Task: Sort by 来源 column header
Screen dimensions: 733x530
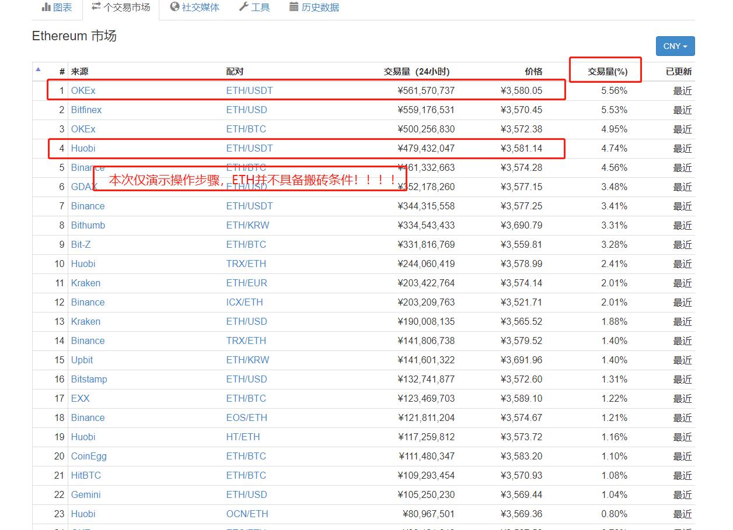Action: 79,72
